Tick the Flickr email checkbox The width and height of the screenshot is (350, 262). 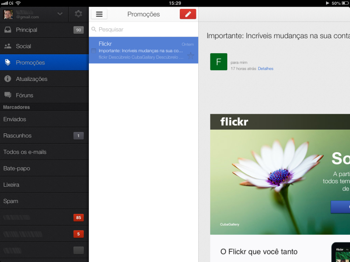click(94, 51)
